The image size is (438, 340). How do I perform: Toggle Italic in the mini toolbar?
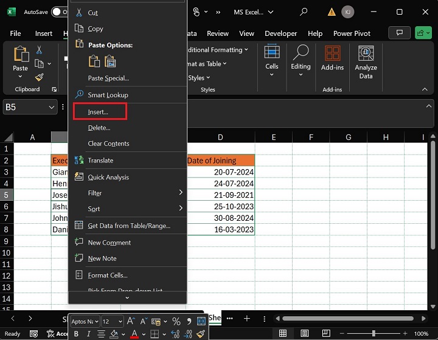89,334
